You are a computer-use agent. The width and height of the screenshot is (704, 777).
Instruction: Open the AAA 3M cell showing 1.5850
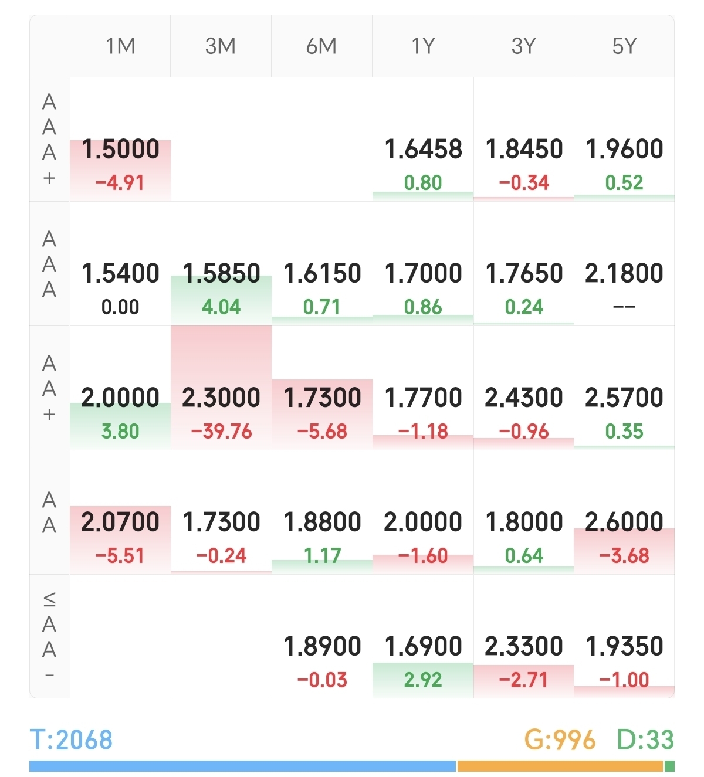coord(221,289)
